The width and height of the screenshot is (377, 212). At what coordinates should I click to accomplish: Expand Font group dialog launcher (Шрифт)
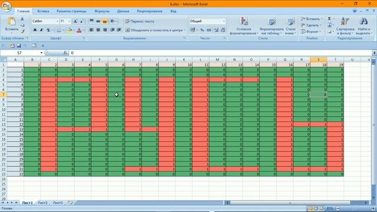(84, 38)
